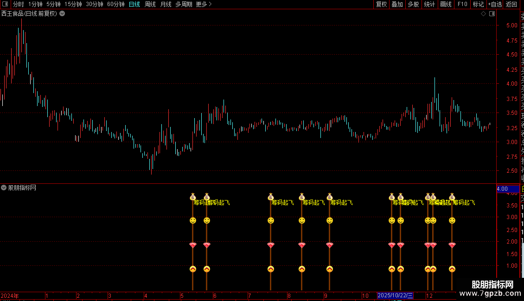This screenshot has width=524, height=301.
Task: Click the 4.00 indicator value box
Action: click(508, 189)
